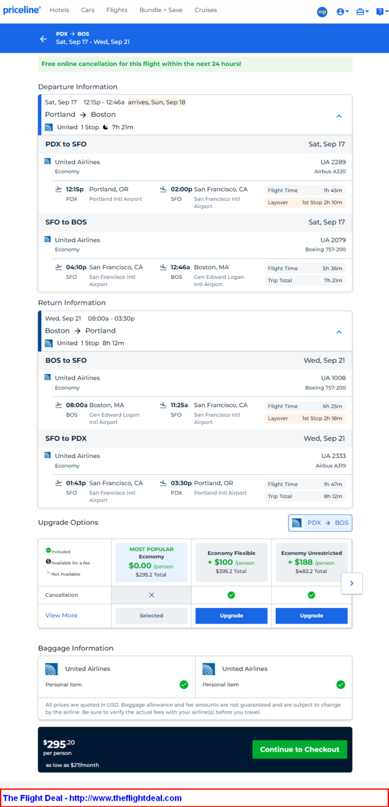Viewport: 389px width, 807px height.
Task: Click the United logo beside UA 1008
Action: tap(48, 377)
